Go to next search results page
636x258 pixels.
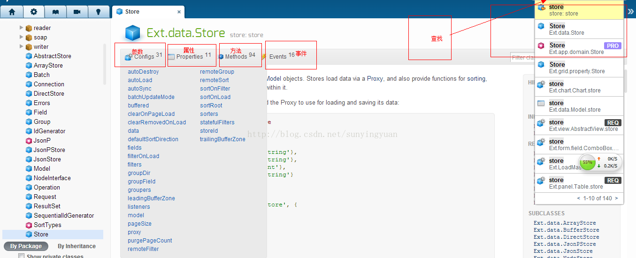[x=616, y=198]
